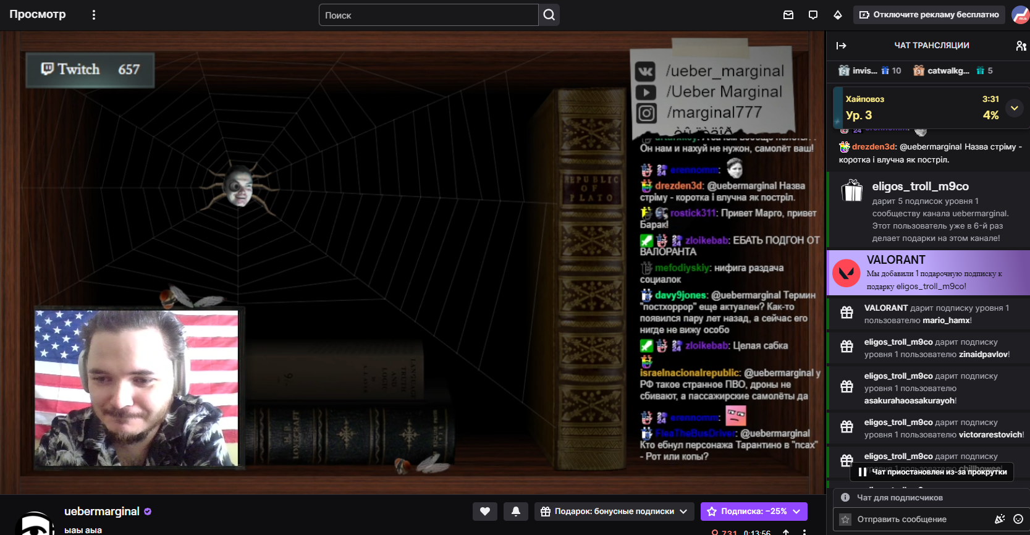The height and width of the screenshot is (535, 1030).
Task: Click the asakurahaoasakurayoh recipient name
Action: click(x=909, y=401)
